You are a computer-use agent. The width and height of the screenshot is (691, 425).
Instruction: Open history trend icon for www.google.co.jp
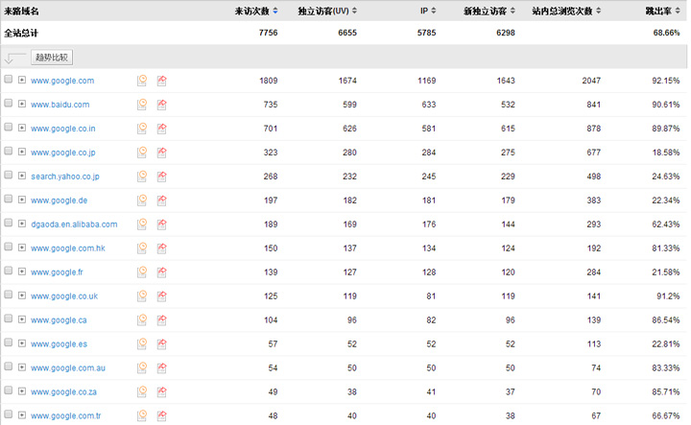142,153
